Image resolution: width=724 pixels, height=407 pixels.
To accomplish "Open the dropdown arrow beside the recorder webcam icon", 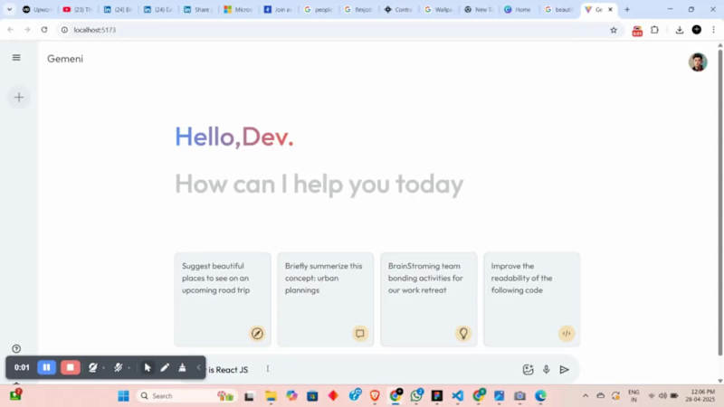I will coord(104,368).
